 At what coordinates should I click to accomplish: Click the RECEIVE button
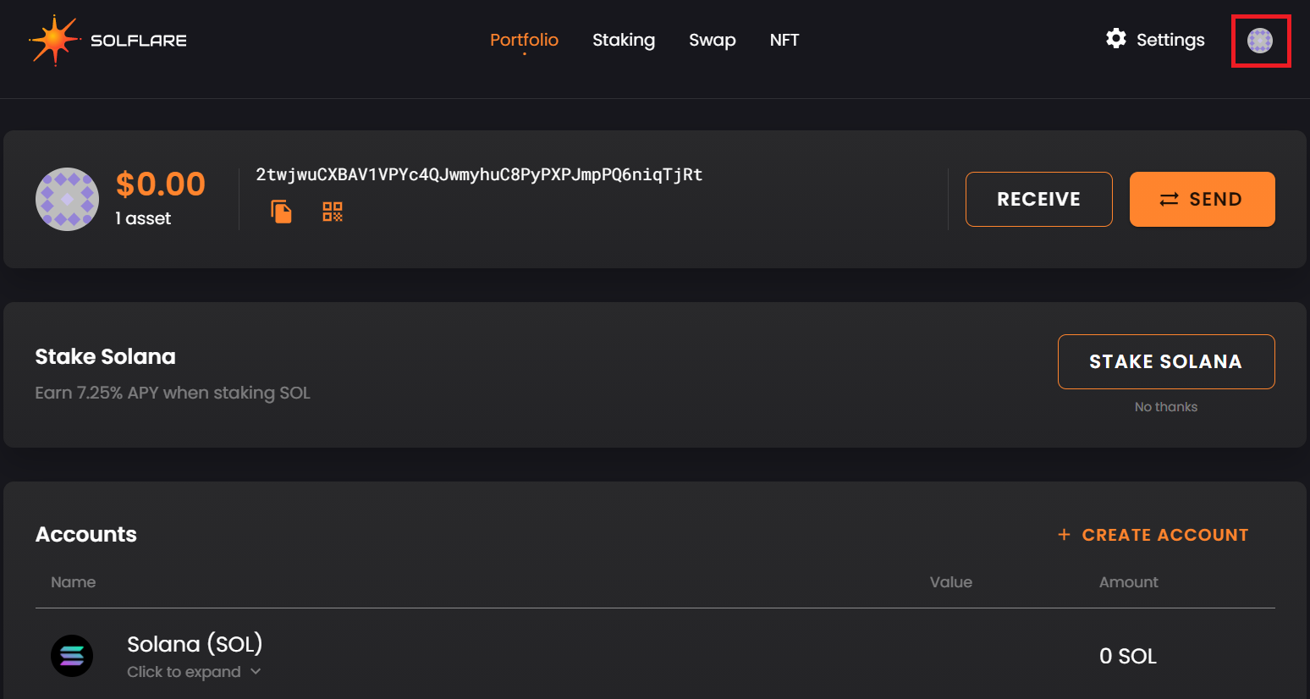coord(1038,199)
